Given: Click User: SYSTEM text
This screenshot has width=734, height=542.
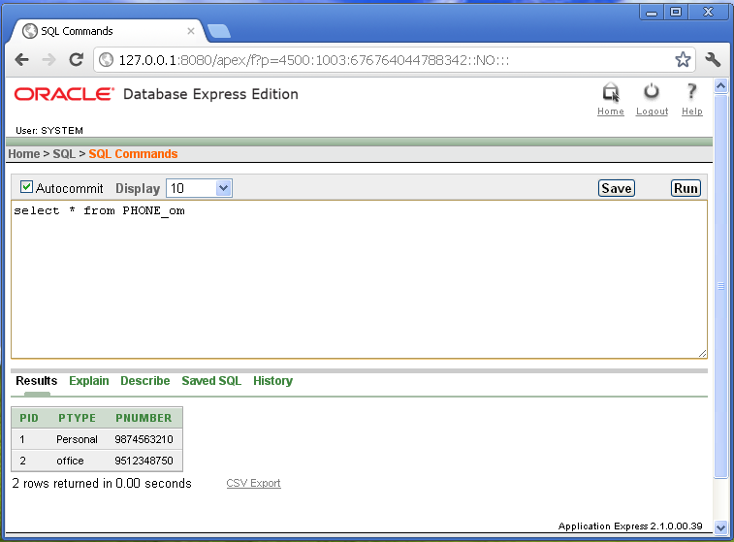Looking at the screenshot, I should click(49, 130).
